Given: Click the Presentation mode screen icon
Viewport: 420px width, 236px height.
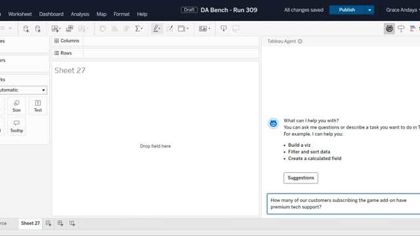Looking at the screenshot, I should click(x=236, y=29).
